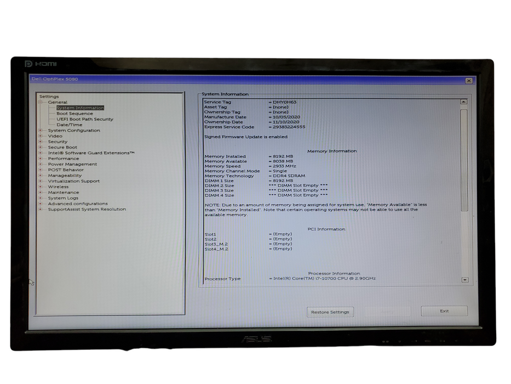Click Memory Installed value 8192 MB
511x384 pixels.
click(283, 156)
